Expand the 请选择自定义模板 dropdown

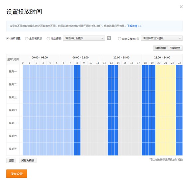pyautogui.click(x=162, y=38)
